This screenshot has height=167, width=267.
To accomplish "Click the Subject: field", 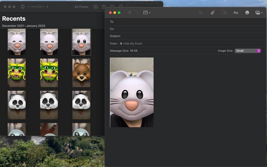I will click(187, 36).
